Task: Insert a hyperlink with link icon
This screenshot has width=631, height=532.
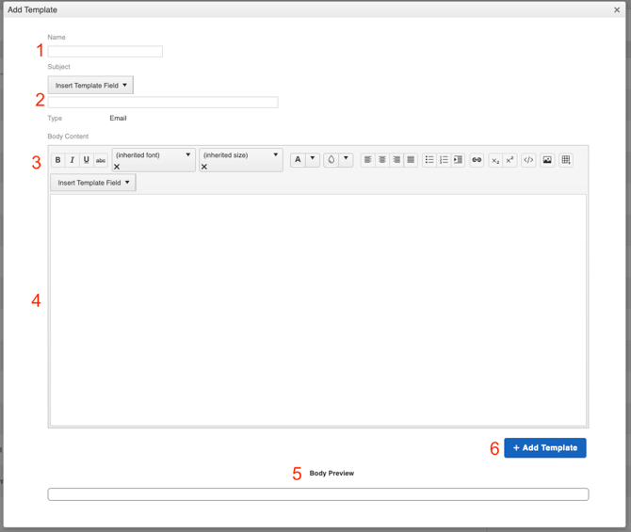Action: coord(477,160)
